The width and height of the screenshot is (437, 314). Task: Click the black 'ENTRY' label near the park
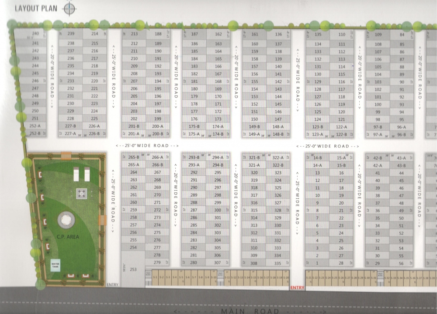coord(112,284)
